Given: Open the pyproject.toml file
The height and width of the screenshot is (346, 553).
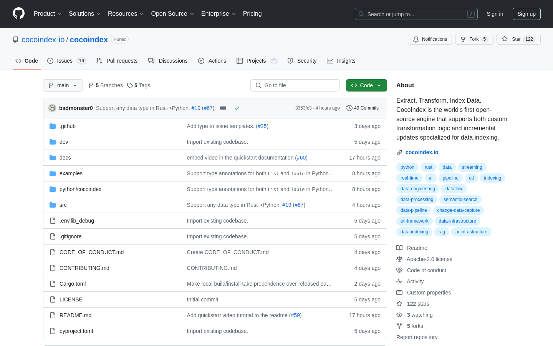Looking at the screenshot, I should click(76, 331).
